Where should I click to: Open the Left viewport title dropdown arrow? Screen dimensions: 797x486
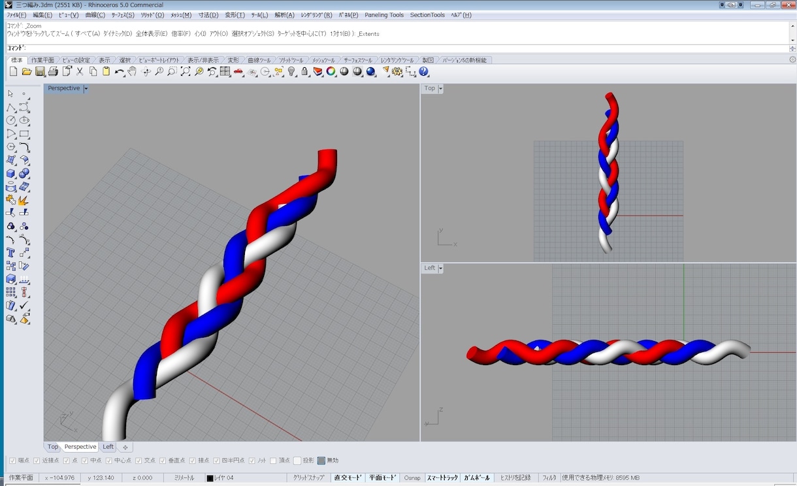pos(440,268)
